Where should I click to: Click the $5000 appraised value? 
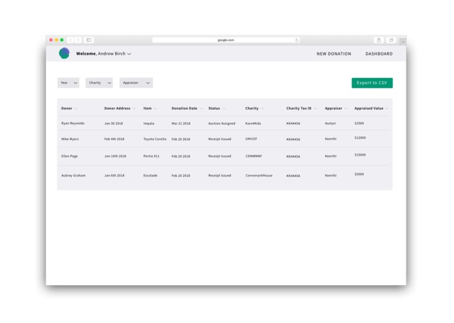click(x=359, y=174)
